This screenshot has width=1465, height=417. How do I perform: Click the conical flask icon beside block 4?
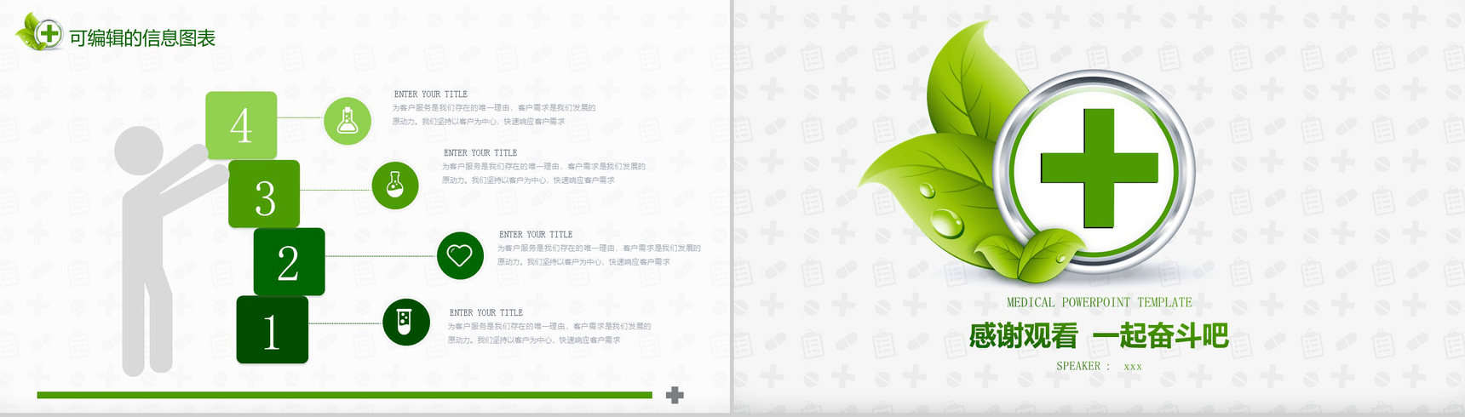tap(348, 121)
